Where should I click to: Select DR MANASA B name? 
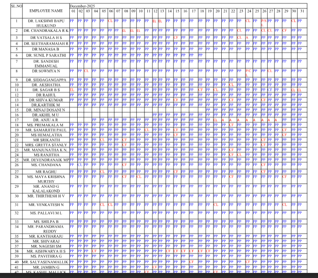(46, 49)
